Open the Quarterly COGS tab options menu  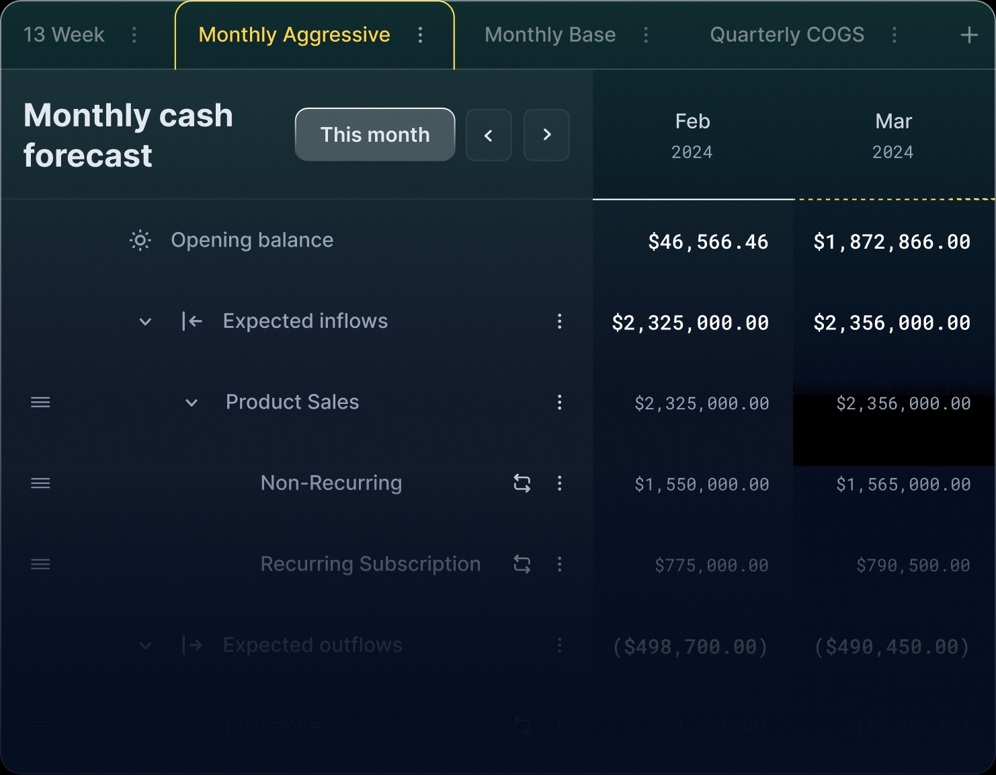click(894, 35)
